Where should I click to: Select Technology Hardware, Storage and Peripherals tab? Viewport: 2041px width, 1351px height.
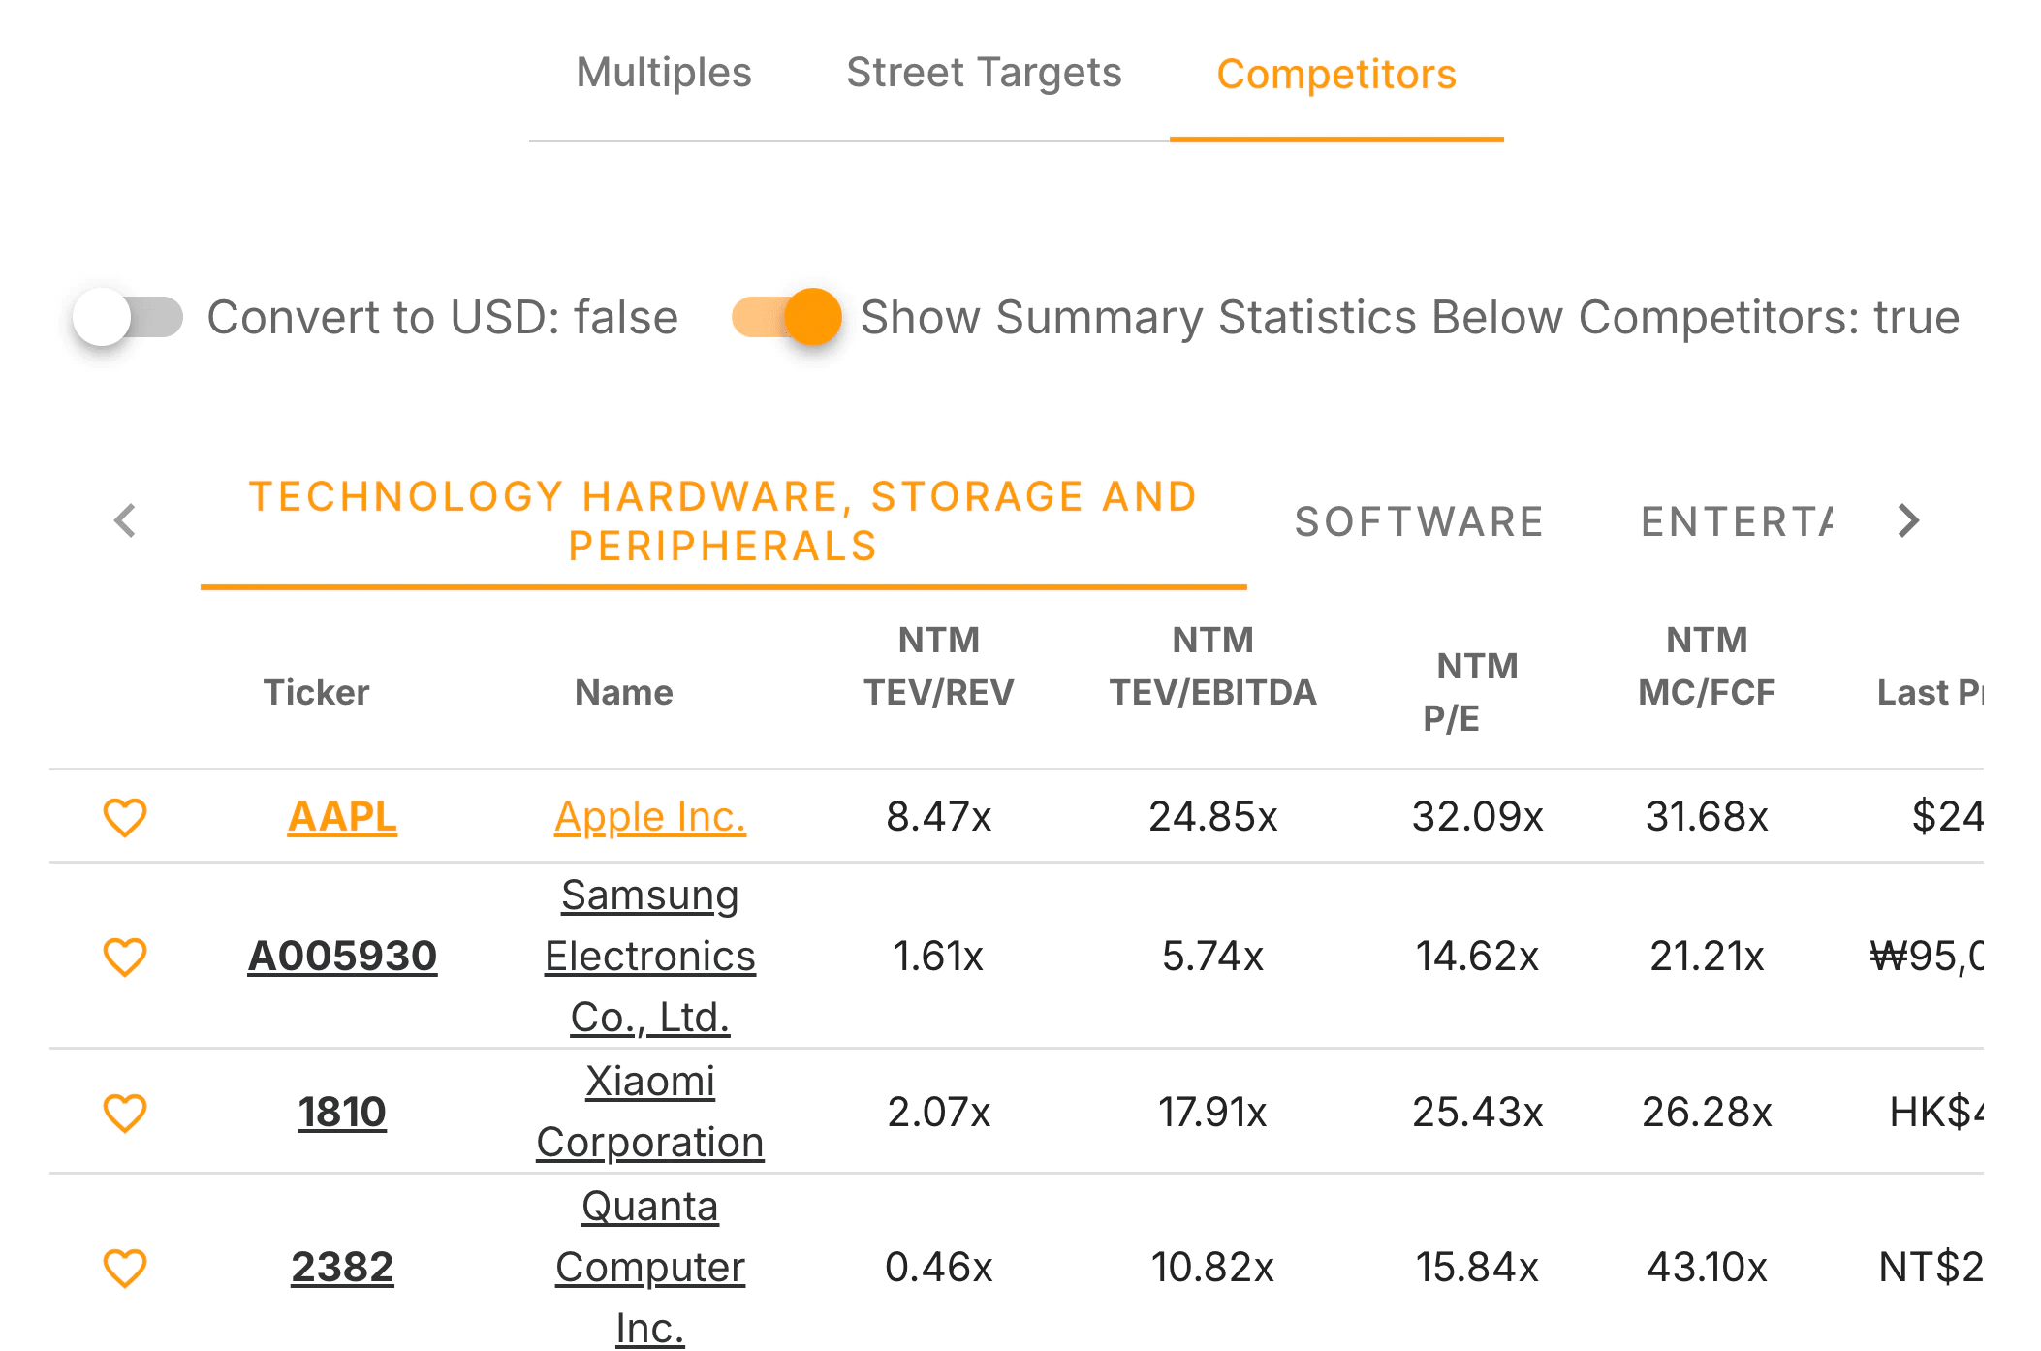[x=723, y=521]
